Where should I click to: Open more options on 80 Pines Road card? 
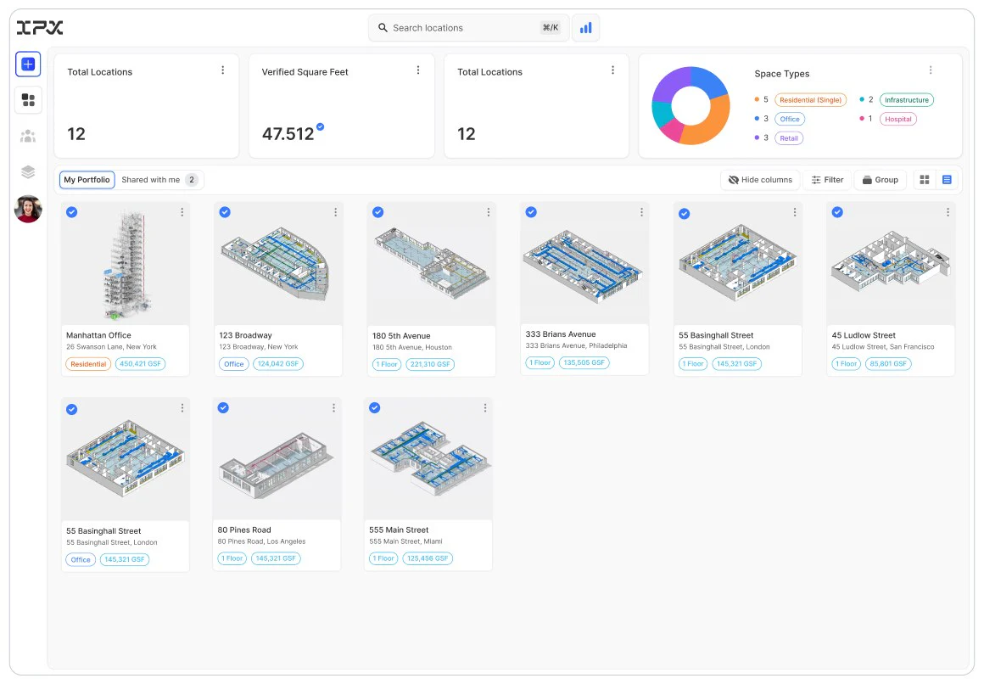pyautogui.click(x=334, y=408)
